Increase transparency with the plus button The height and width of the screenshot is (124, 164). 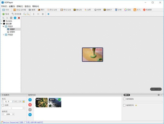point(13,114)
